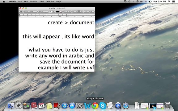Click the menu bar clock Mon 5:44 PM

[x=159, y=2]
